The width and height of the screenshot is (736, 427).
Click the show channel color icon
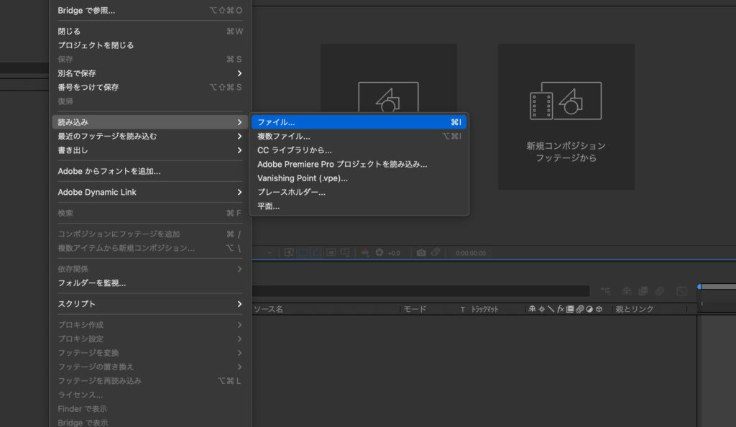point(365,253)
